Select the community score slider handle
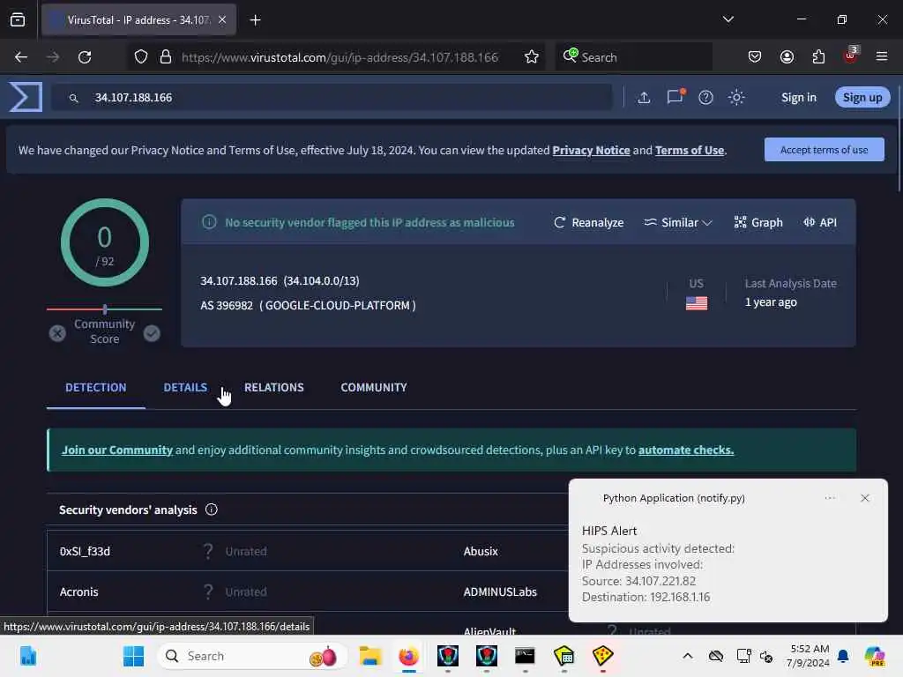Image resolution: width=903 pixels, height=677 pixels. 105,309
